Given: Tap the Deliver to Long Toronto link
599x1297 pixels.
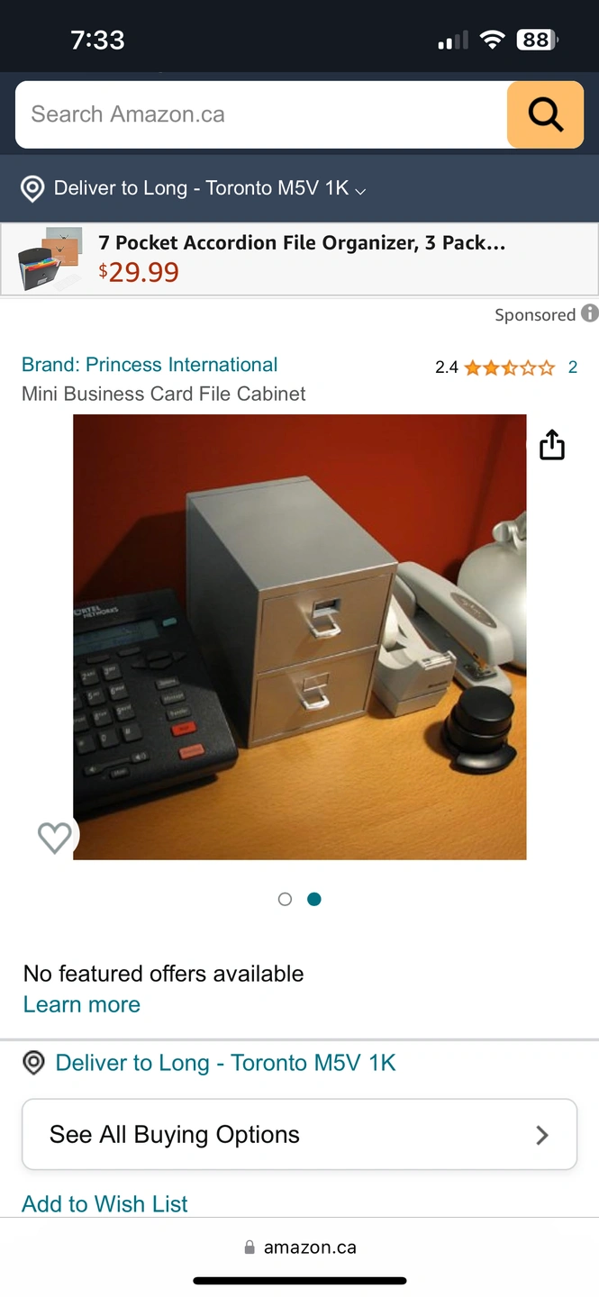Looking at the screenshot, I should [225, 1063].
